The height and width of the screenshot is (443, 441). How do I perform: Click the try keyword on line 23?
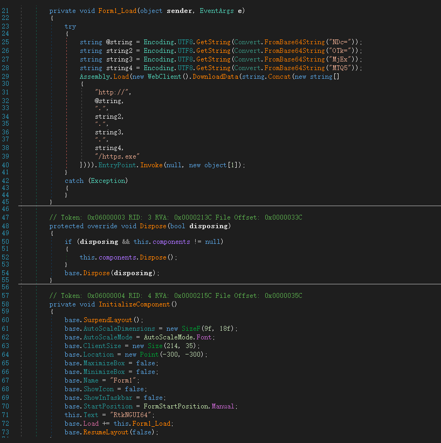tap(70, 26)
